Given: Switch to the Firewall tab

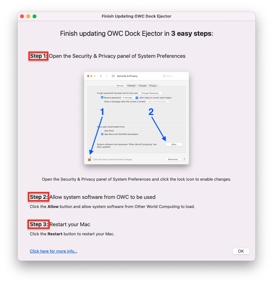Looking at the screenshot, I should coord(142,86).
